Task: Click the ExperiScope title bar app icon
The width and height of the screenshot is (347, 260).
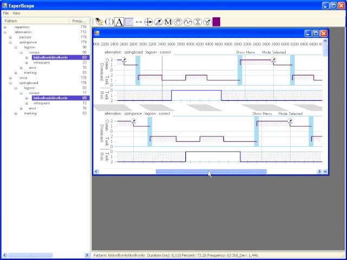Action: pos(5,5)
